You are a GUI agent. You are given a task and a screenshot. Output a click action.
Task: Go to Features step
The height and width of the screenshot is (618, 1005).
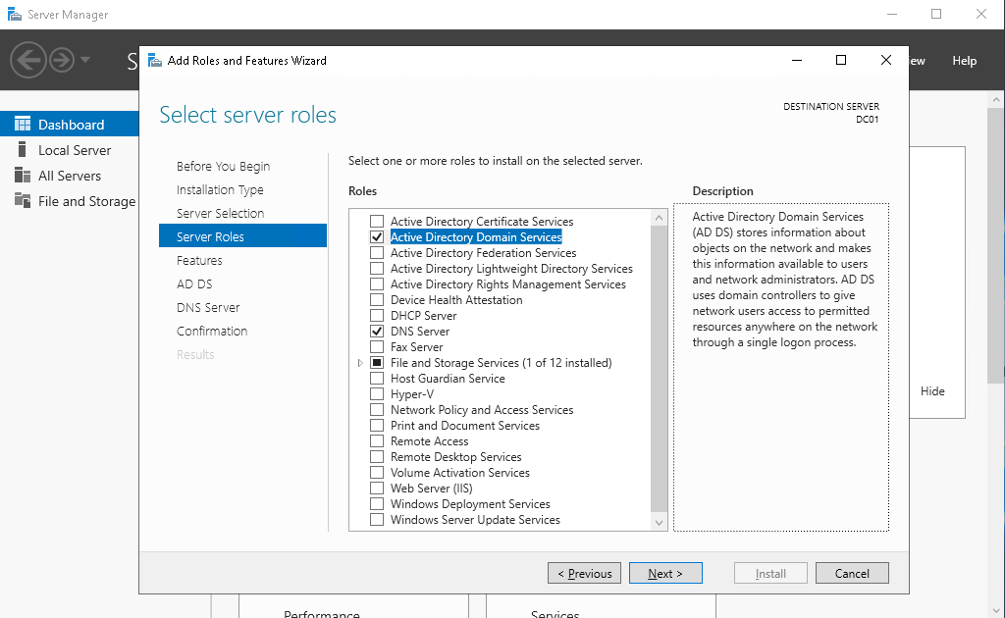tap(199, 261)
